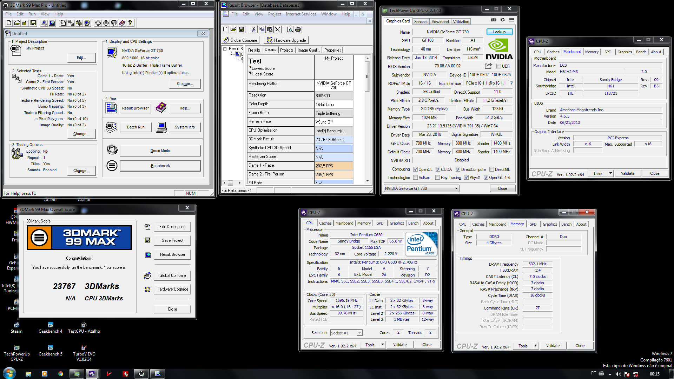Toggle Vulkan checkbox in GPU-Z
The width and height of the screenshot is (674, 379).
pos(416,178)
